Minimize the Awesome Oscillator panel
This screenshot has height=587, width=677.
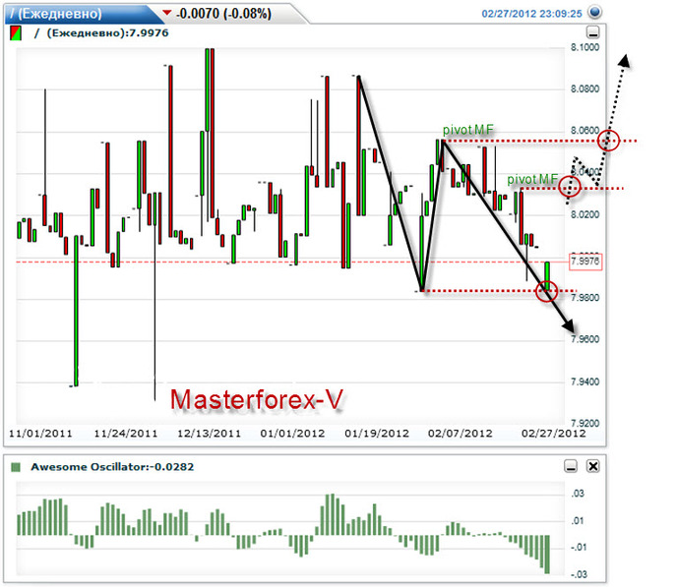(570, 467)
